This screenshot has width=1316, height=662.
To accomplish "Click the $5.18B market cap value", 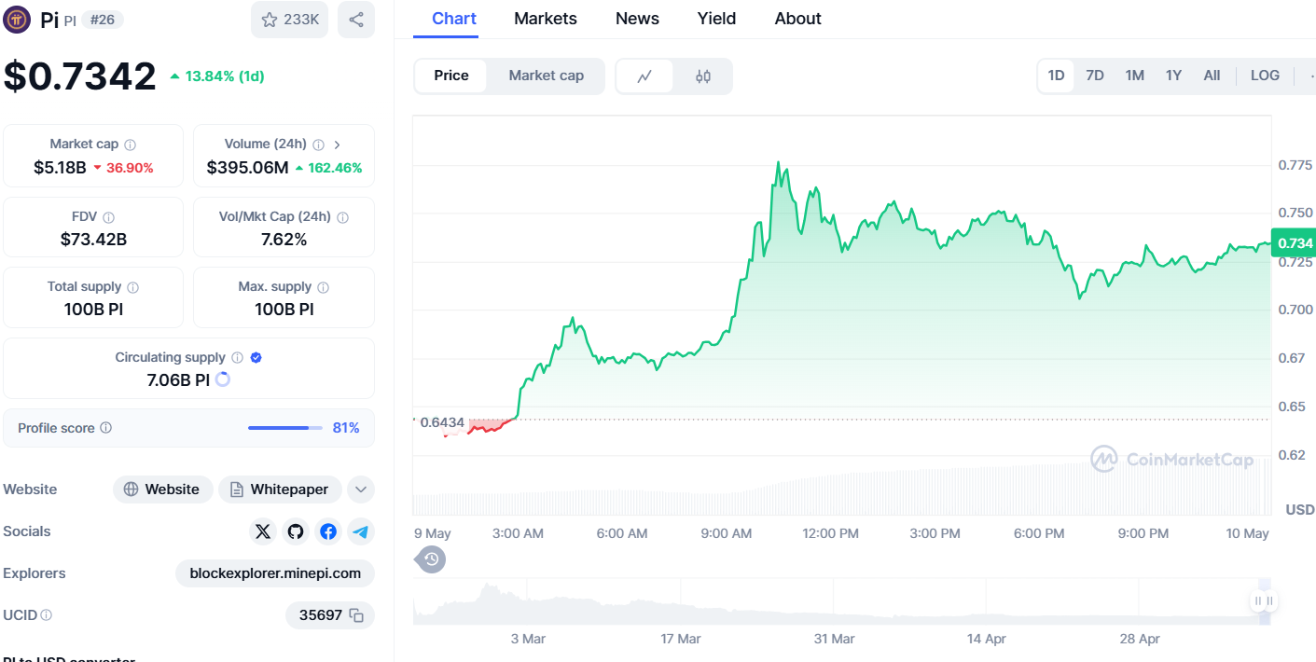I will point(60,168).
